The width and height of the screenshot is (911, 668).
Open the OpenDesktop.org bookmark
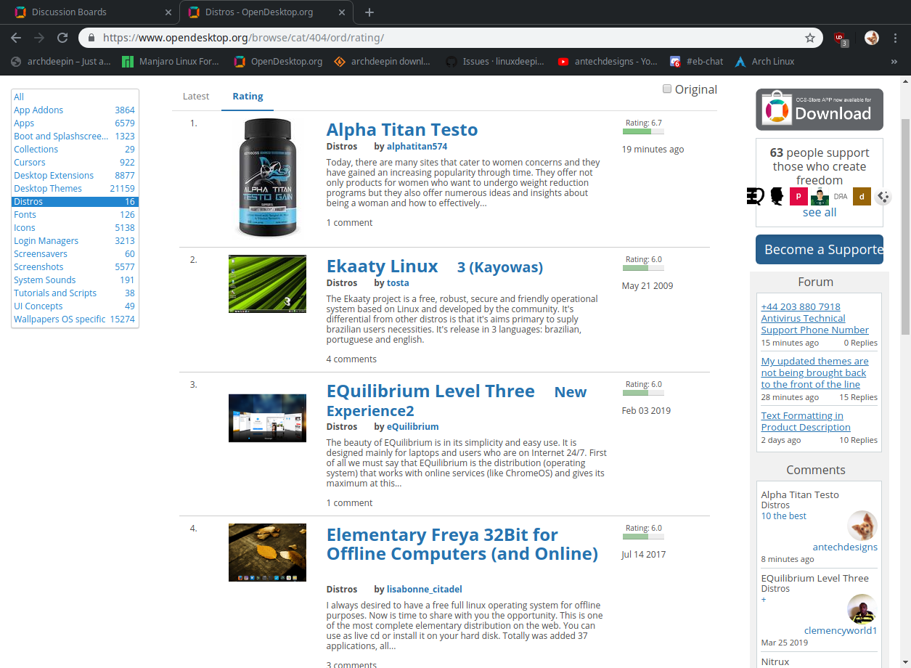(x=278, y=62)
